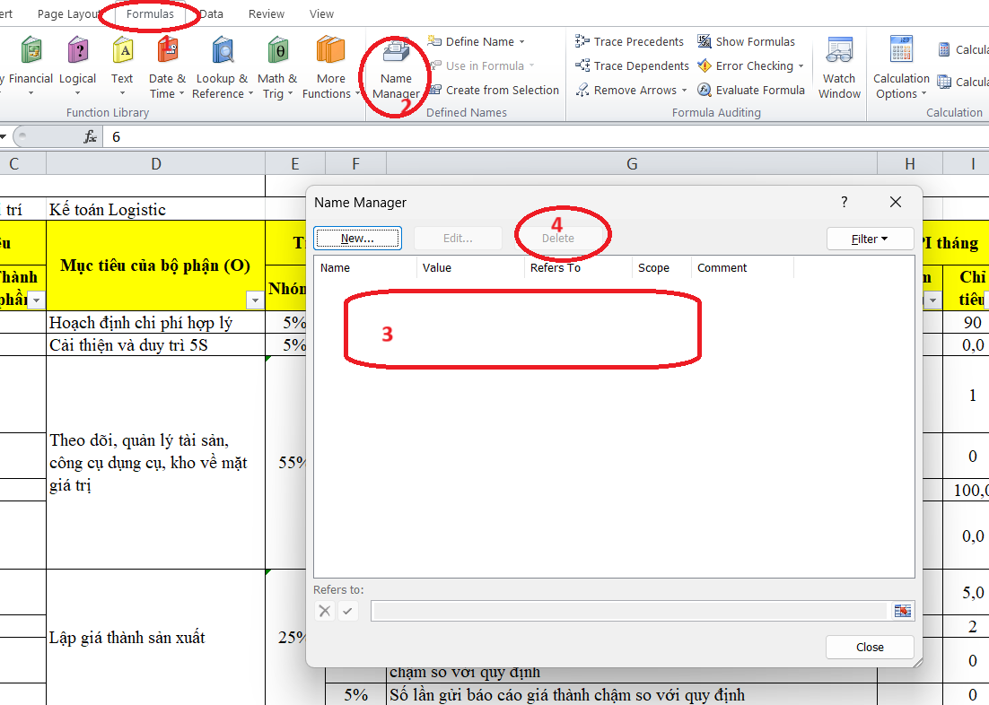Expand the Define Name dropdown arrow
The width and height of the screenshot is (989, 705).
point(522,42)
